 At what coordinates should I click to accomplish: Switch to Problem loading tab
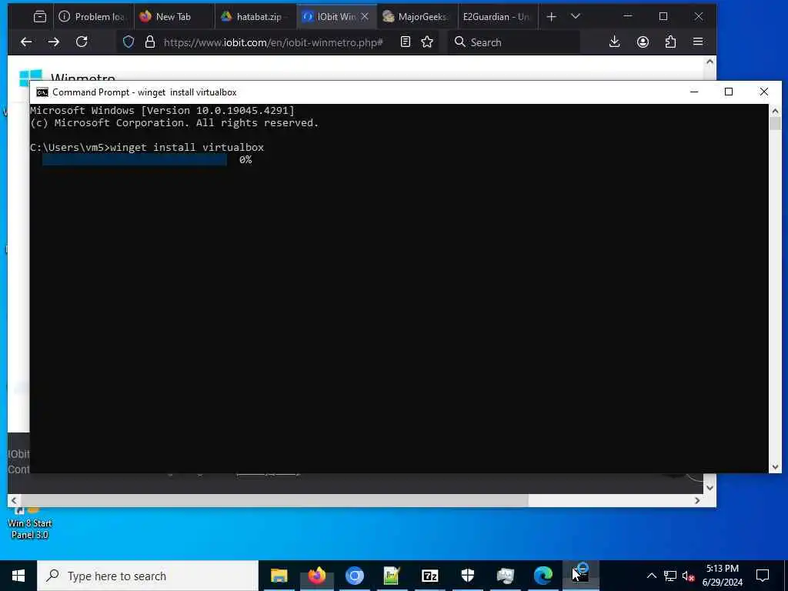(x=92, y=17)
